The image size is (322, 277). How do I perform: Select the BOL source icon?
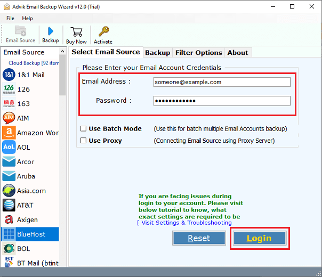tap(9, 248)
